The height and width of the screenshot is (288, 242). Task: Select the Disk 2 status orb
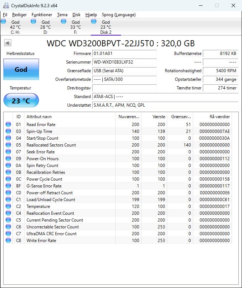[x=94, y=21]
